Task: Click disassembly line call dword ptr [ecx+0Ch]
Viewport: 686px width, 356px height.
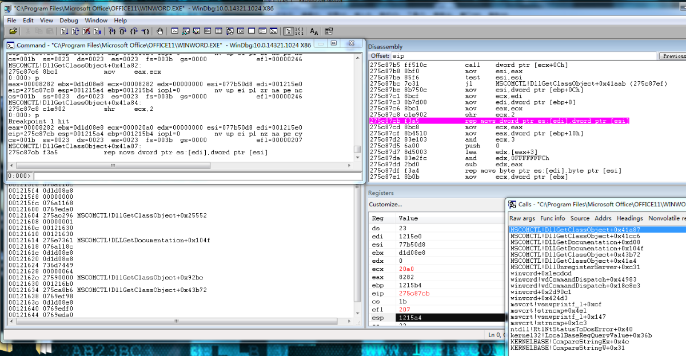Action: click(x=469, y=65)
